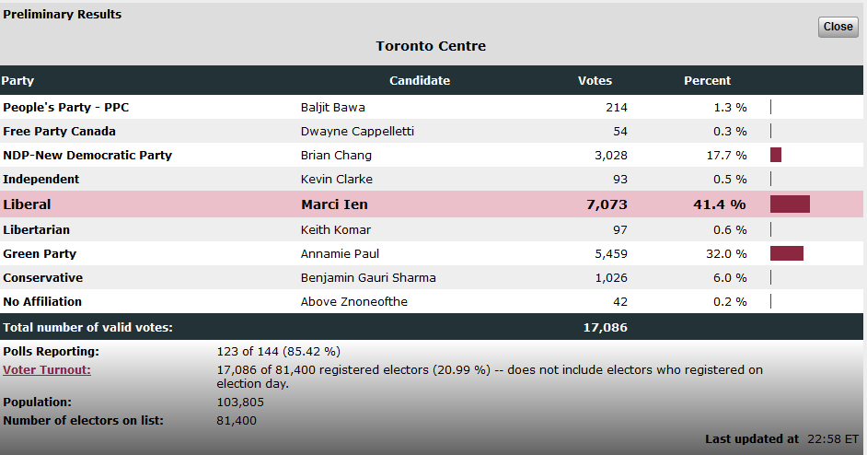Click the Conservative party name

coord(43,277)
